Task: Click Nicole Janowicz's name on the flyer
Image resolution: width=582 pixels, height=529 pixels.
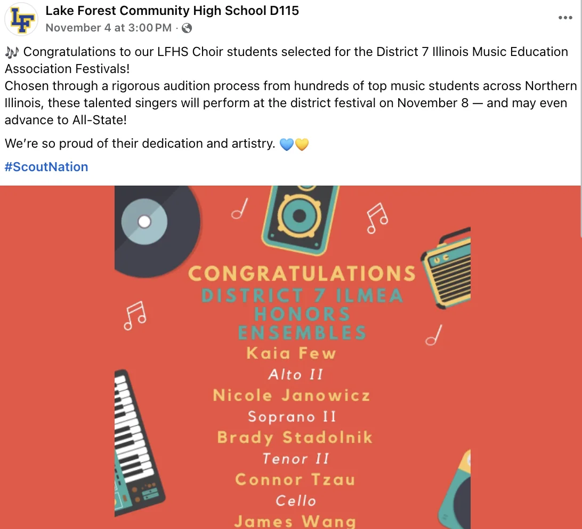Action: click(x=291, y=395)
